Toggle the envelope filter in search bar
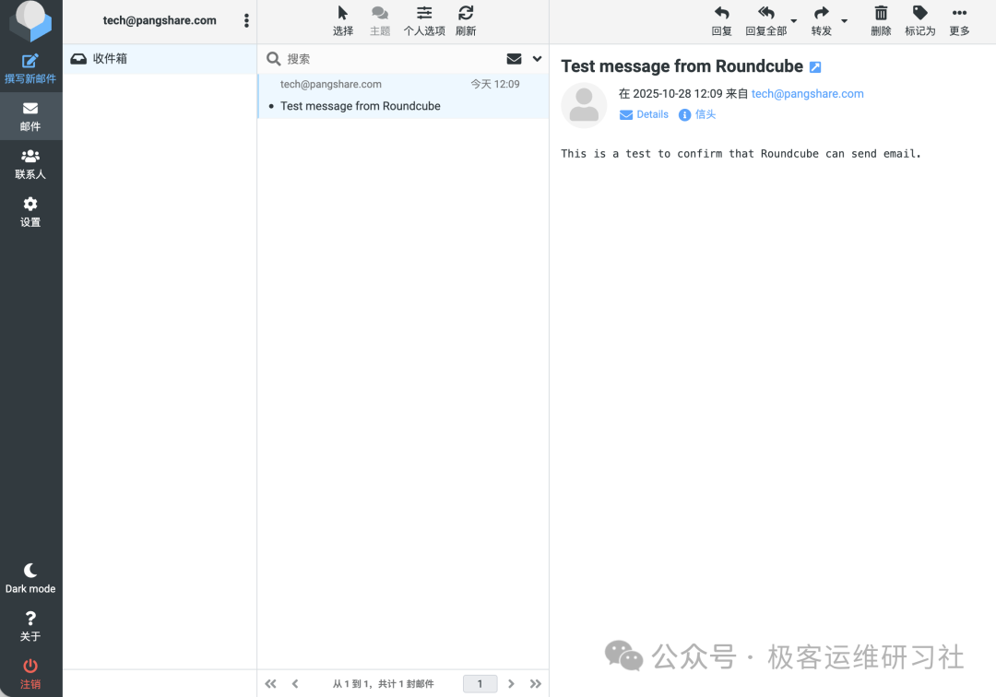Screen dimensions: 996x697 coord(514,59)
